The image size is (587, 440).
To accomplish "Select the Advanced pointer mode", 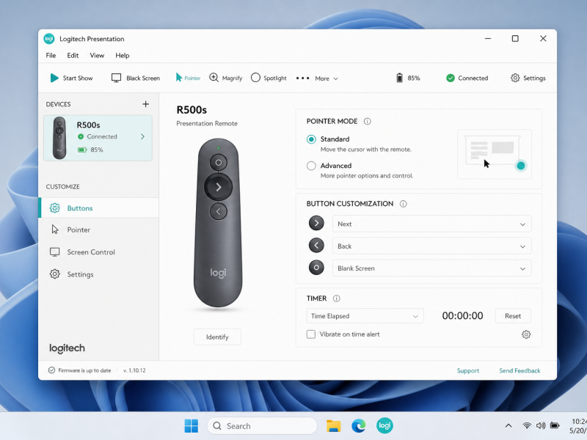I will [x=311, y=166].
